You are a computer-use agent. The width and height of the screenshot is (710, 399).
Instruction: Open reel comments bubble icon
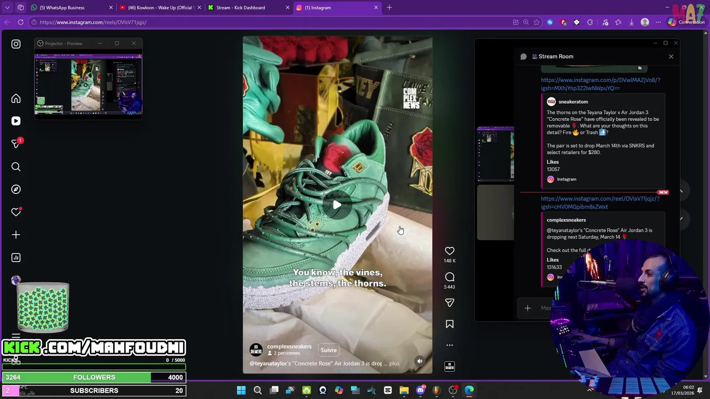[x=450, y=277]
